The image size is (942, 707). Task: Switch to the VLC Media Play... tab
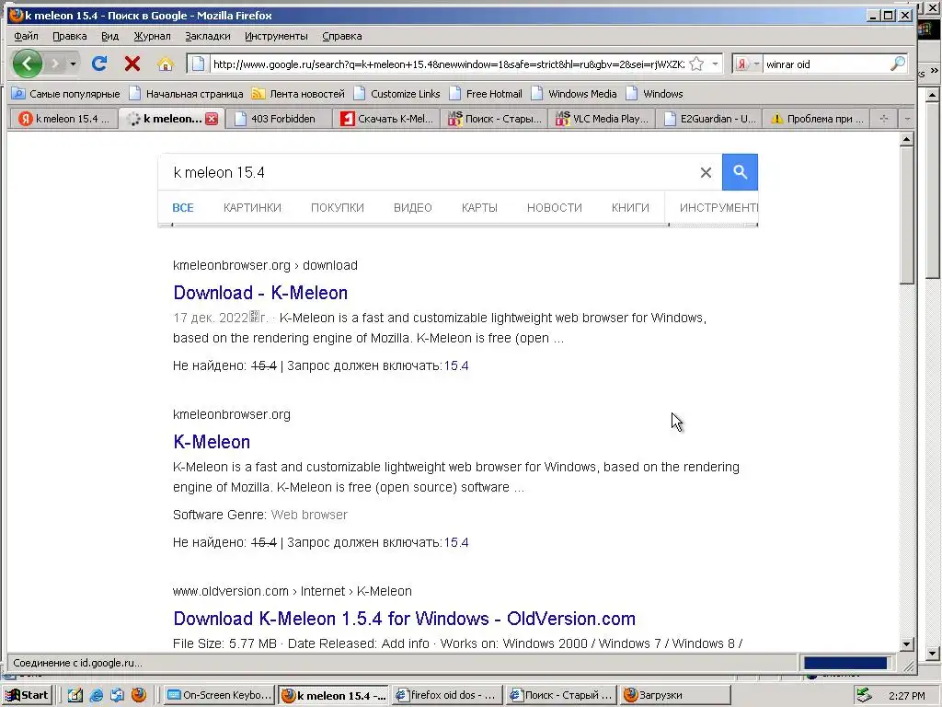coord(602,119)
